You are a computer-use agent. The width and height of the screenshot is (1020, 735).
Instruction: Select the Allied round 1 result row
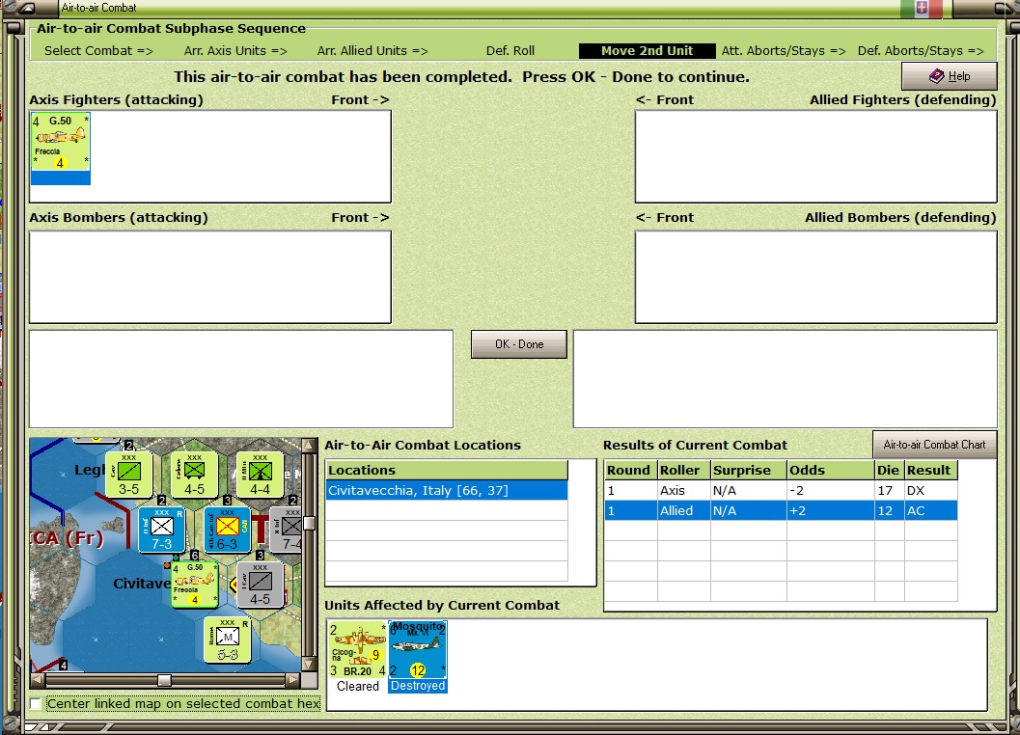point(781,510)
